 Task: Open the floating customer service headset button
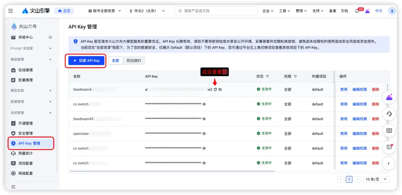tap(389, 114)
